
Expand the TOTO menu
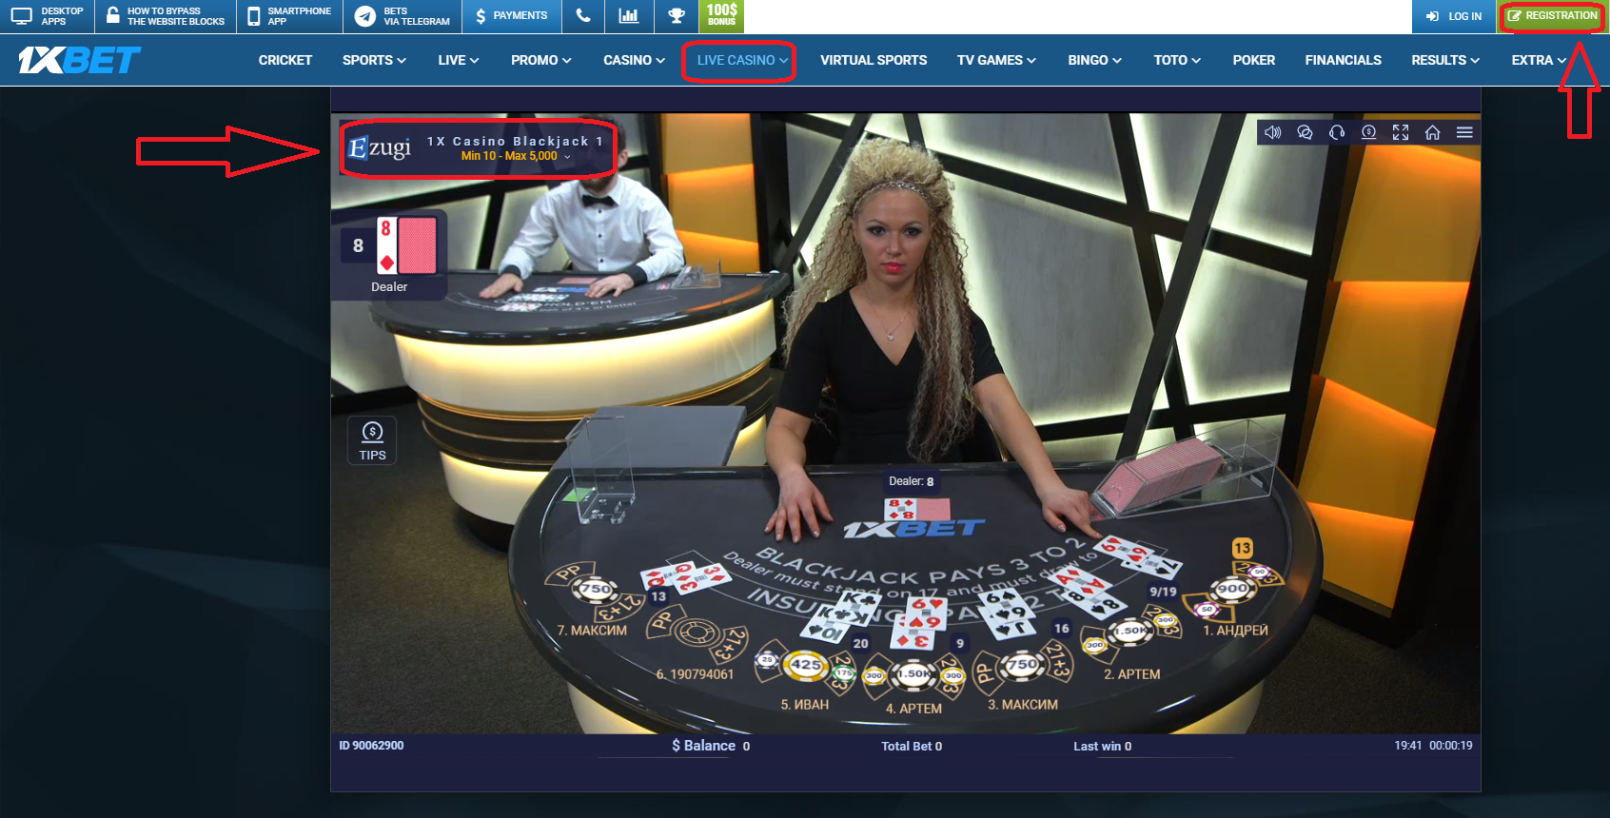click(x=1177, y=60)
